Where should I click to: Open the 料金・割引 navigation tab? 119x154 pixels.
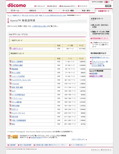[86, 11]
